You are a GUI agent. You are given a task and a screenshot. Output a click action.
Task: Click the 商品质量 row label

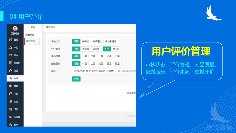56,56
